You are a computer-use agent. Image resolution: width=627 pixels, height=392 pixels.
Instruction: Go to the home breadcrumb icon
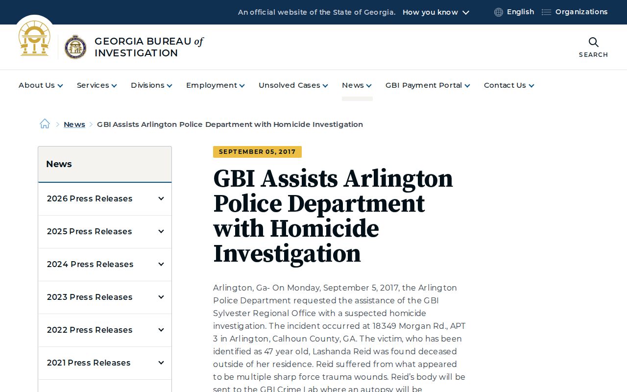45,124
